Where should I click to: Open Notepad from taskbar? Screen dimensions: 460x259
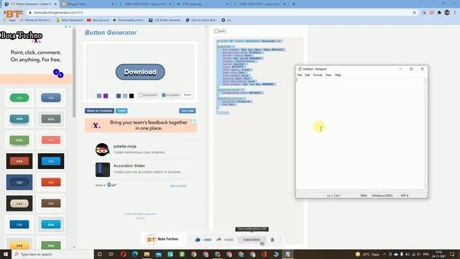(x=287, y=254)
